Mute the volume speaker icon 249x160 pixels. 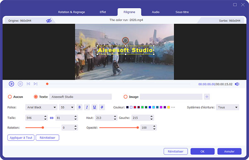(x=237, y=84)
